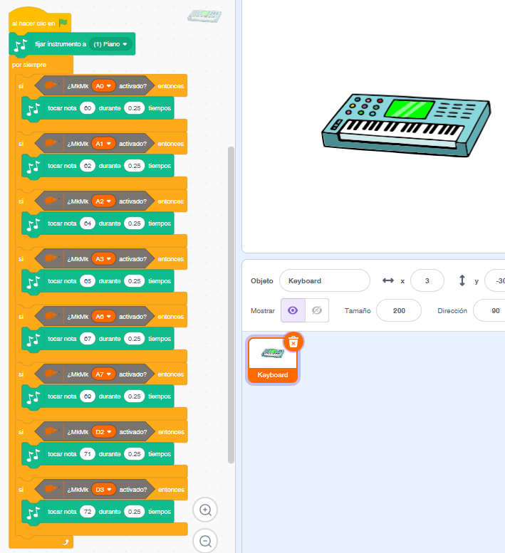Edit the note value 64 field

click(x=88, y=223)
